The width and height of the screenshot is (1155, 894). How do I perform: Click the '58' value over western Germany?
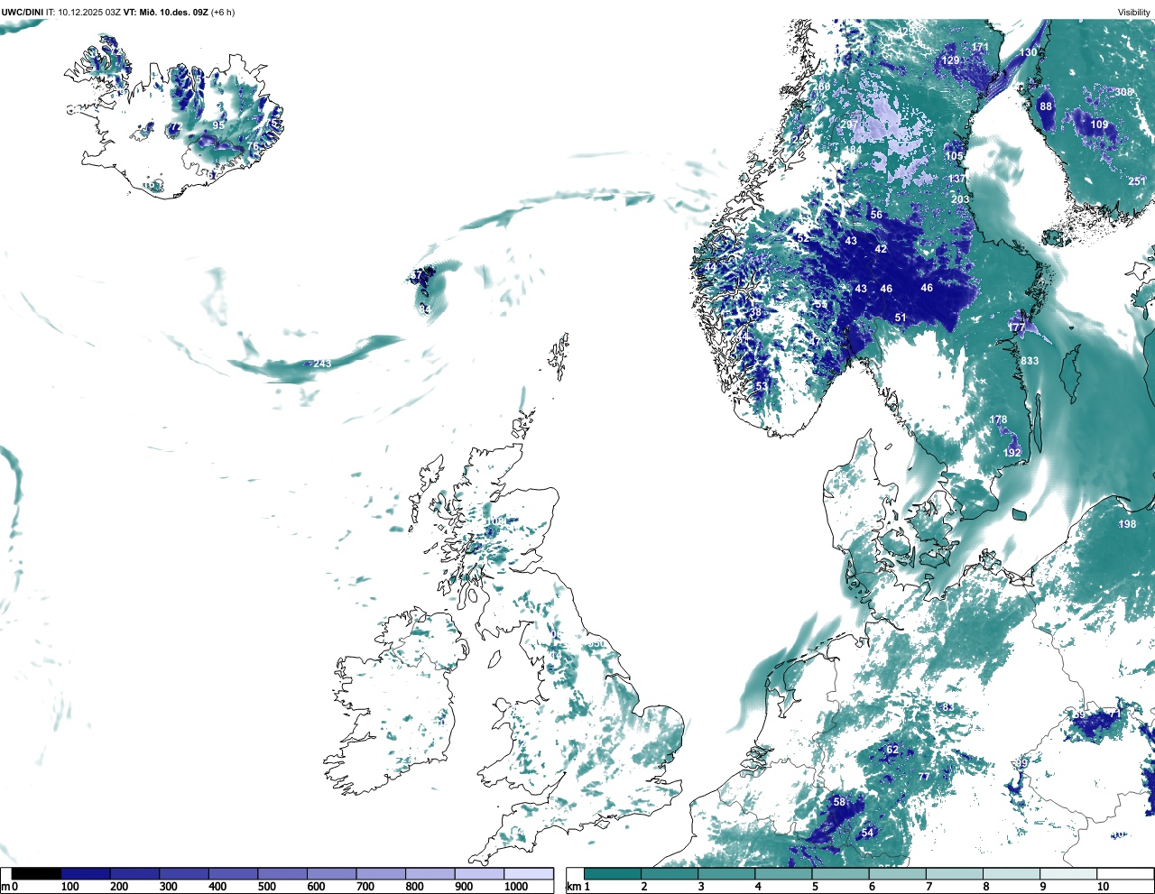(839, 802)
